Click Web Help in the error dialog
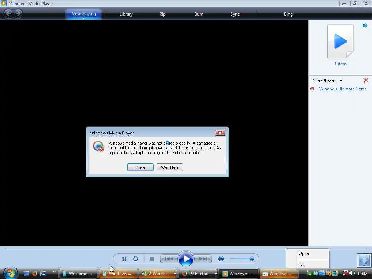Screen dimensions: 372x279 click(170, 167)
